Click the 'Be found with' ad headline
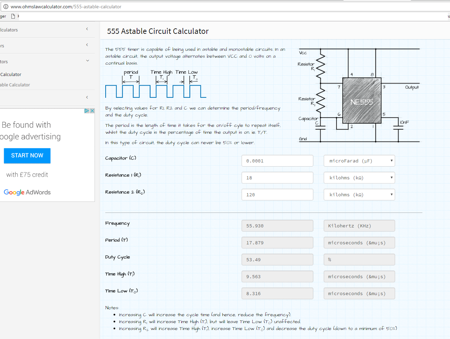450x339 pixels. coord(26,125)
